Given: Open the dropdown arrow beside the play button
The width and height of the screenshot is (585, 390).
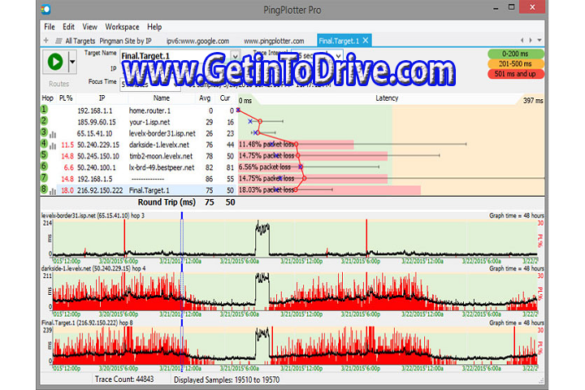Looking at the screenshot, I should tap(72, 62).
